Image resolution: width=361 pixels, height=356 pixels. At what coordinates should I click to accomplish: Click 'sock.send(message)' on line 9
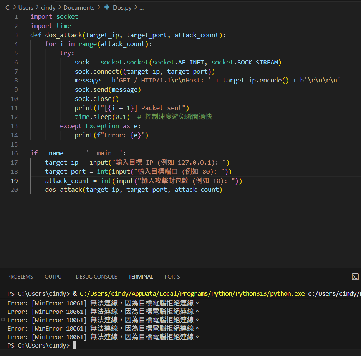click(108, 90)
